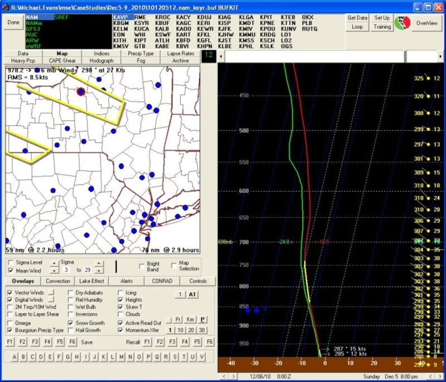The width and height of the screenshot is (446, 382).
Task: Select the SREF model
Action: (61, 17)
